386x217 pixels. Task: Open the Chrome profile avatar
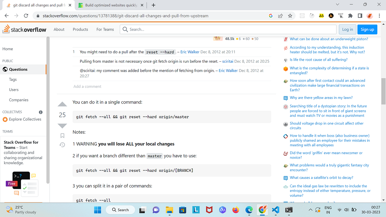click(370, 15)
